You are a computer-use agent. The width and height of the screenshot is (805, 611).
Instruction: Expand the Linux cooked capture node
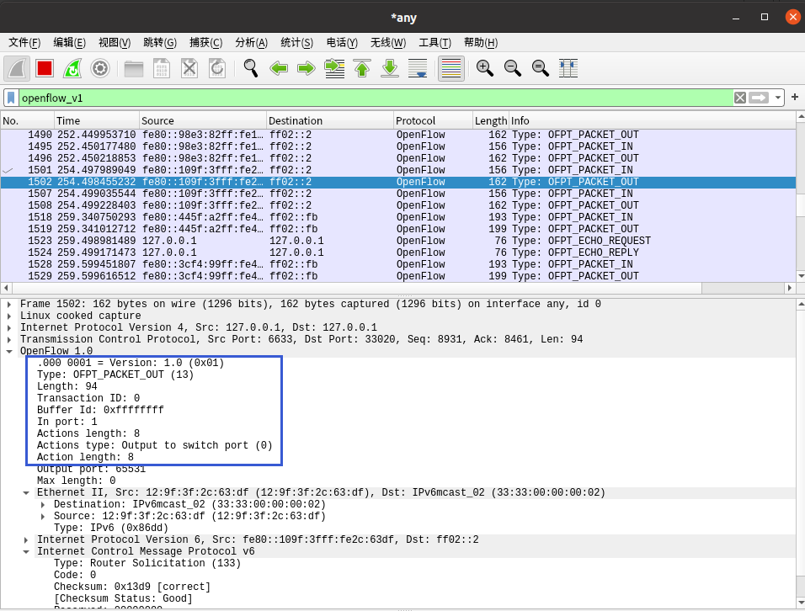pos(9,316)
